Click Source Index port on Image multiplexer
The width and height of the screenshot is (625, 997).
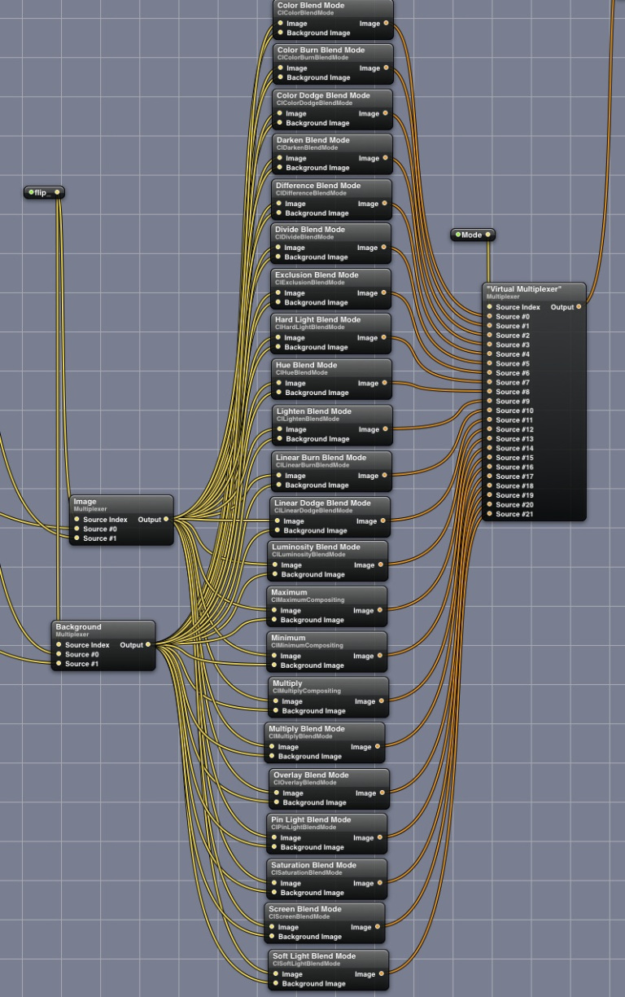click(76, 519)
